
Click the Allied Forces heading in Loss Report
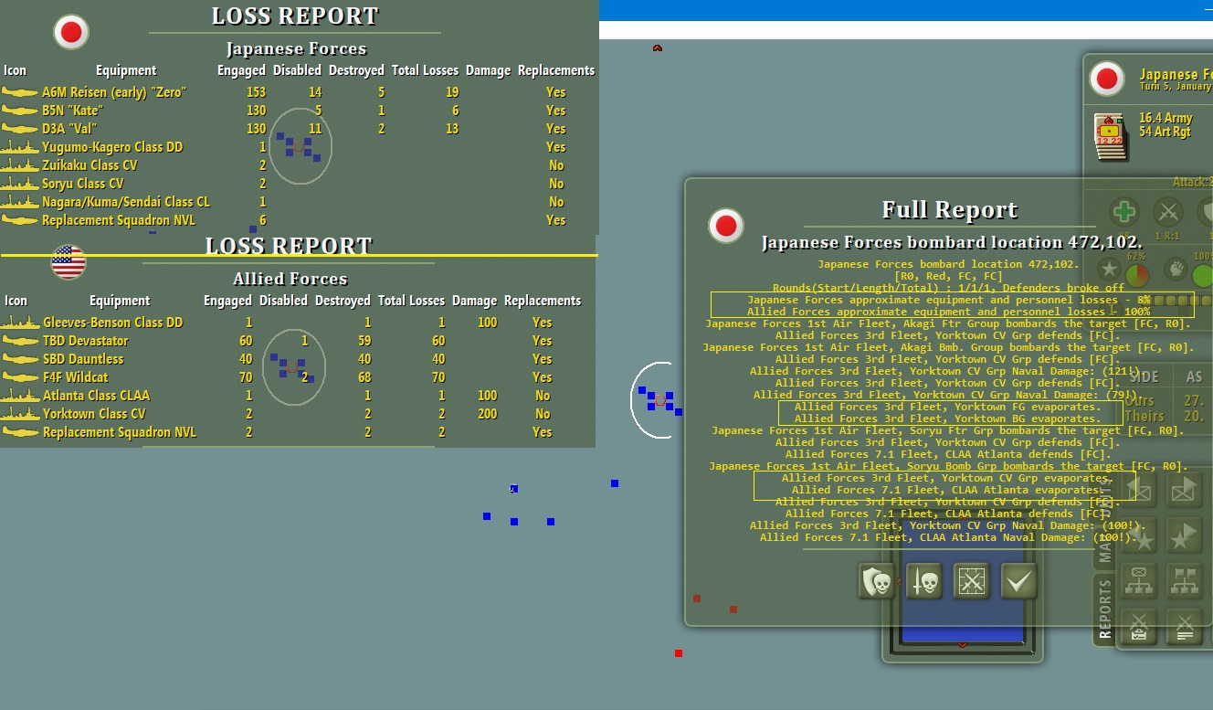290,279
